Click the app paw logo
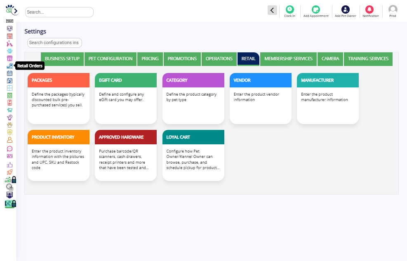The height and width of the screenshot is (261, 407). point(9,9)
